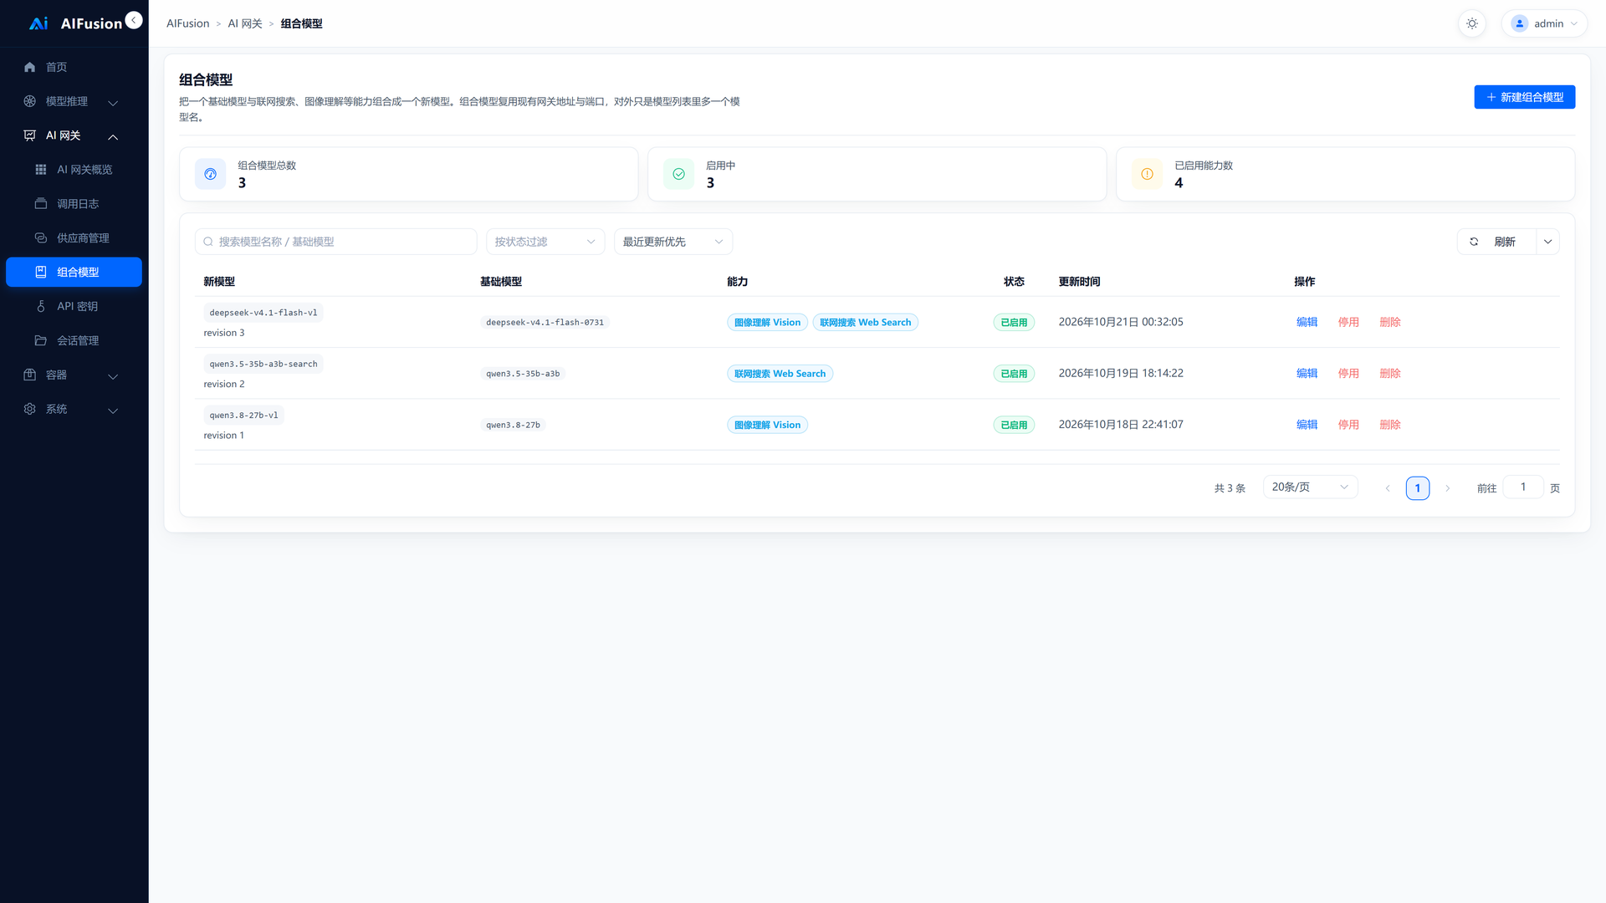The image size is (1606, 903).
Task: Click the 组合模型总数 stat card icon
Action: point(211,174)
